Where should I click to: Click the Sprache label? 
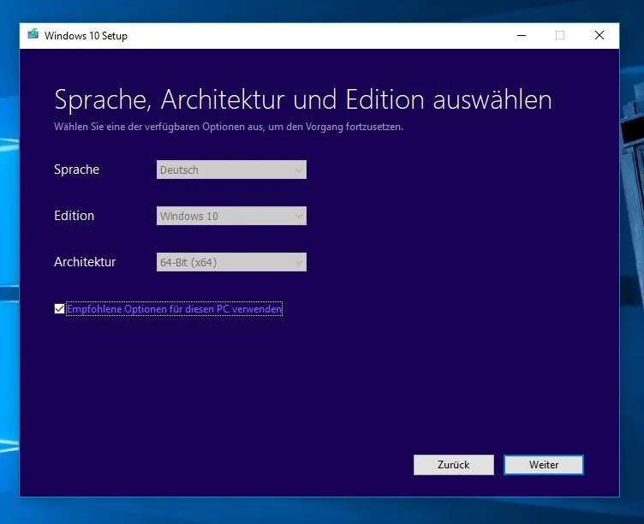click(76, 170)
